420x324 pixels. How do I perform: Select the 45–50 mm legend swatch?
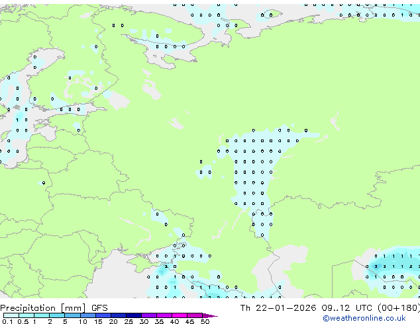tap(195, 315)
